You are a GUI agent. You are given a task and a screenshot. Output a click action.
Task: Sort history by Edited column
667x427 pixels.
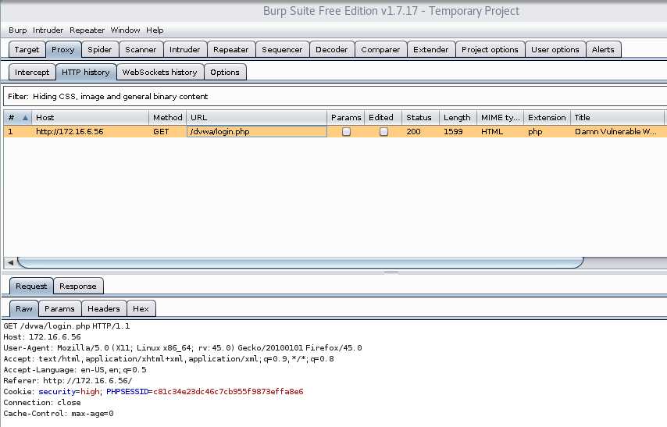click(383, 117)
